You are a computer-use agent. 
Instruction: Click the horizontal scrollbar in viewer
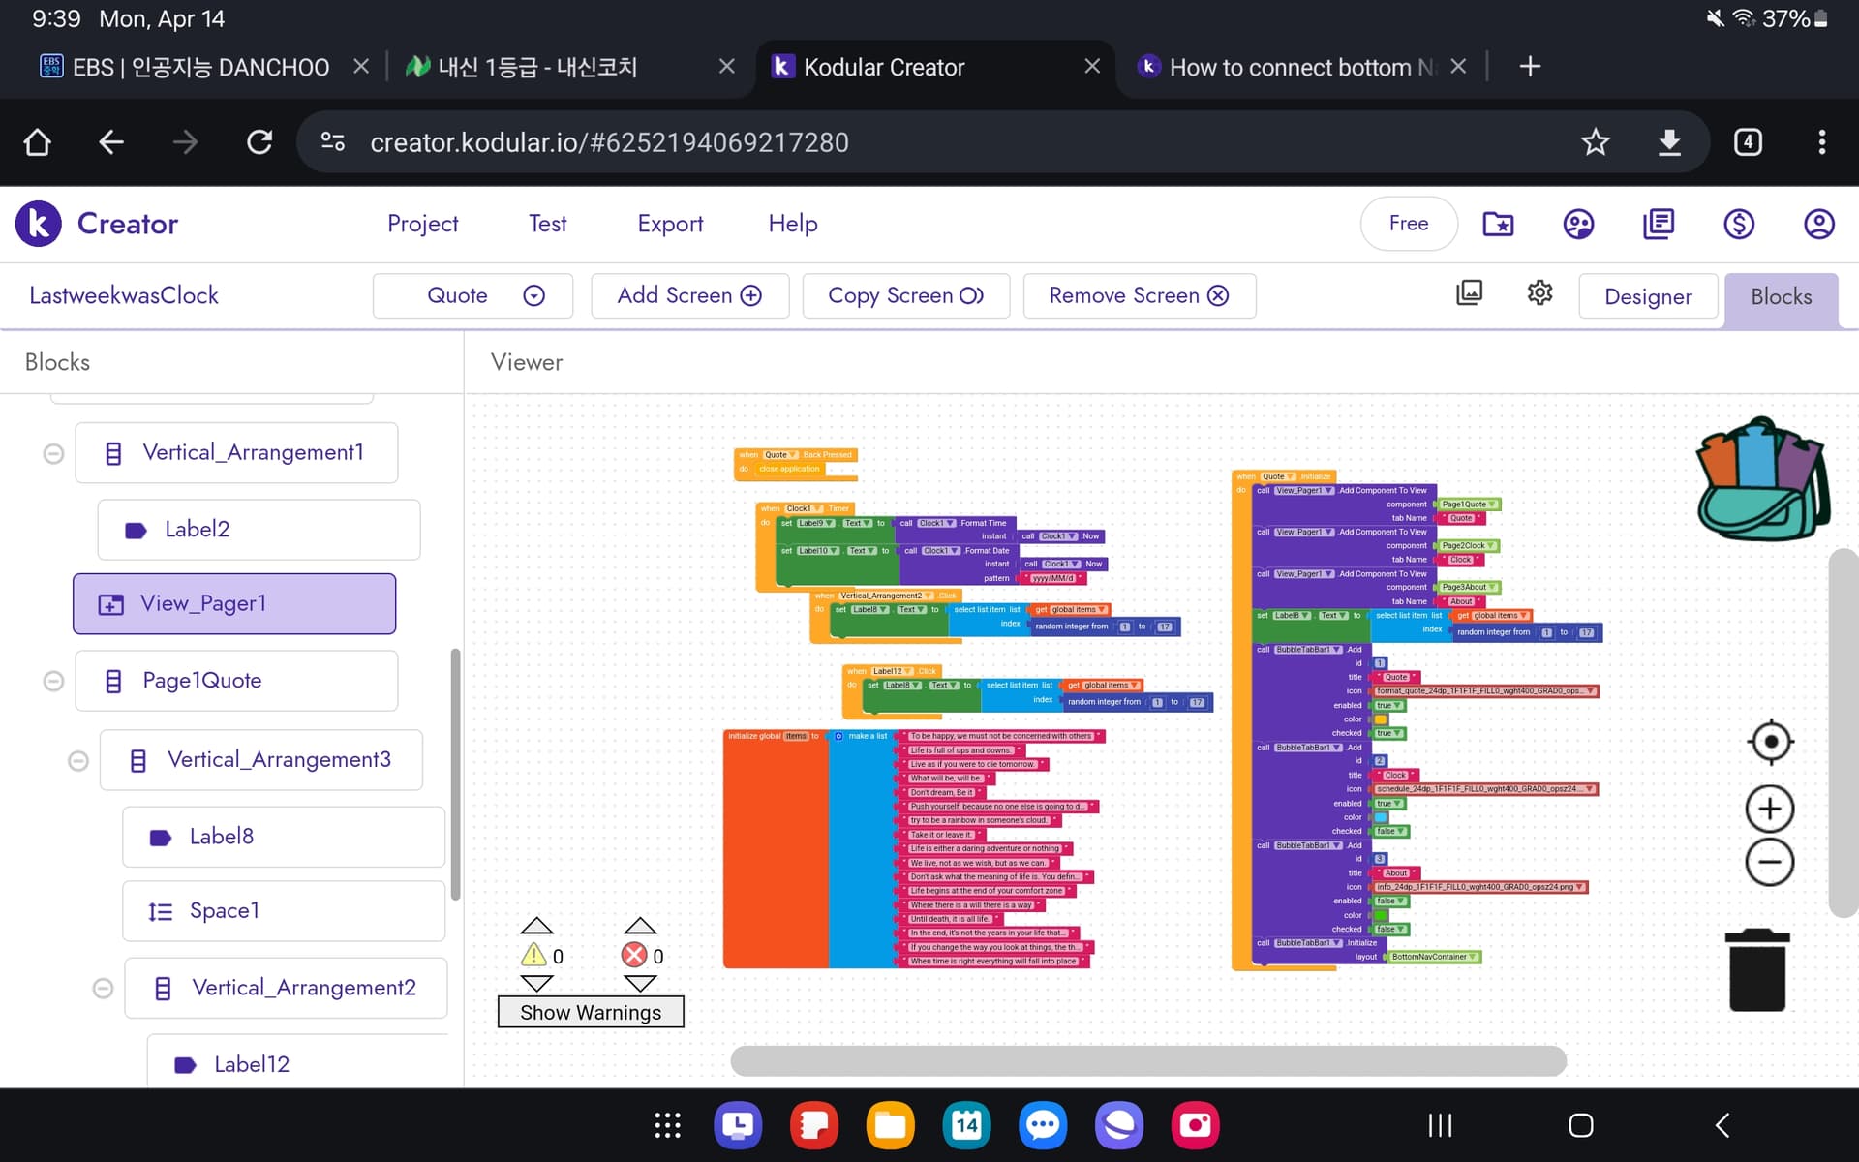point(1148,1060)
